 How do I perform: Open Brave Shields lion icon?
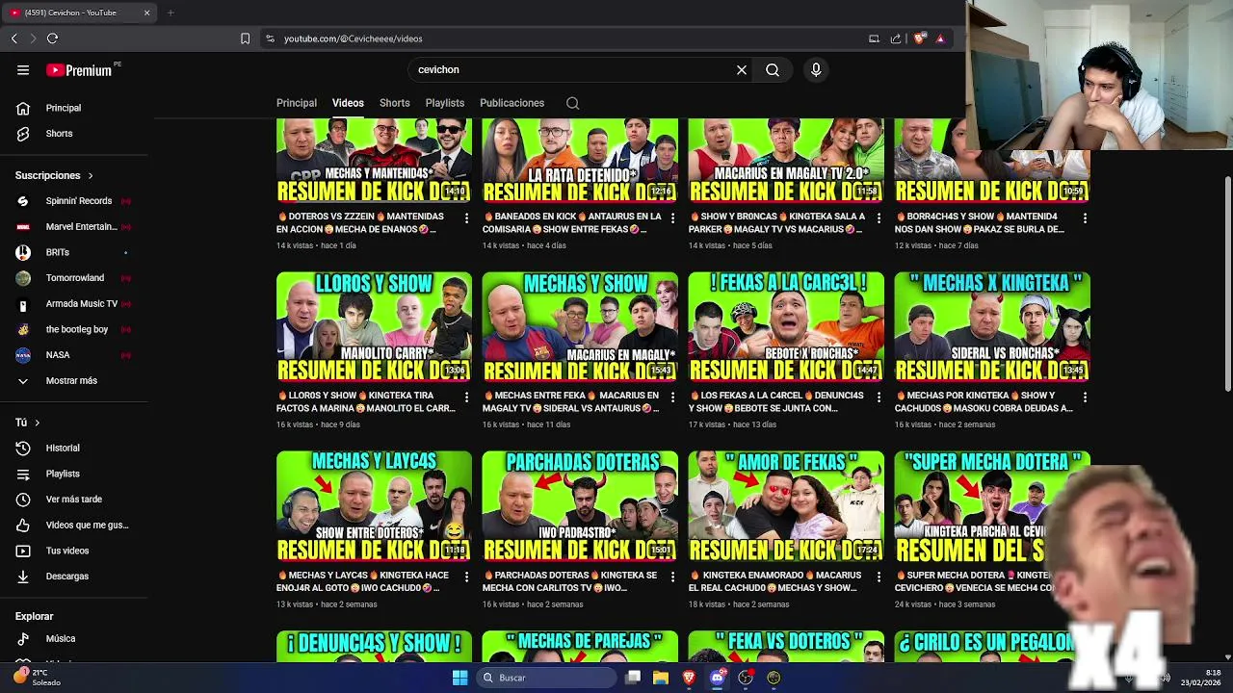[919, 38]
